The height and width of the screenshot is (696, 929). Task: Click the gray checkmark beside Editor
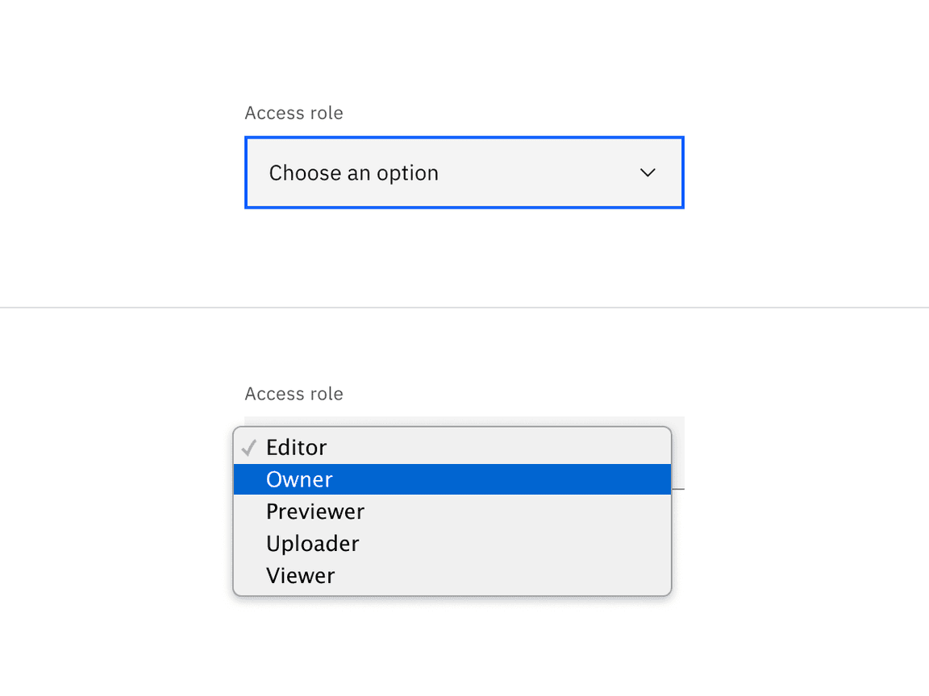click(249, 448)
